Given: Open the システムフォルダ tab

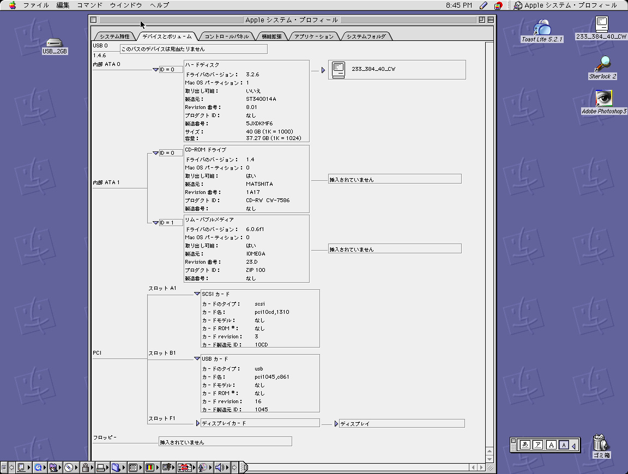Looking at the screenshot, I should point(366,37).
